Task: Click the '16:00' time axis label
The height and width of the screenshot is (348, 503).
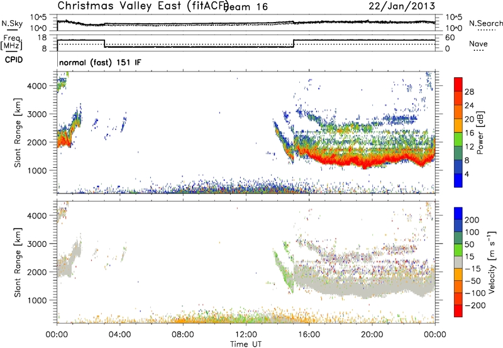Action: click(x=309, y=335)
